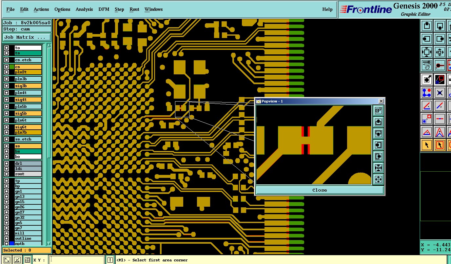Click the crossed blue dot delete icon
Image resolution: width=451 pixels, height=264 pixels.
(x=440, y=93)
